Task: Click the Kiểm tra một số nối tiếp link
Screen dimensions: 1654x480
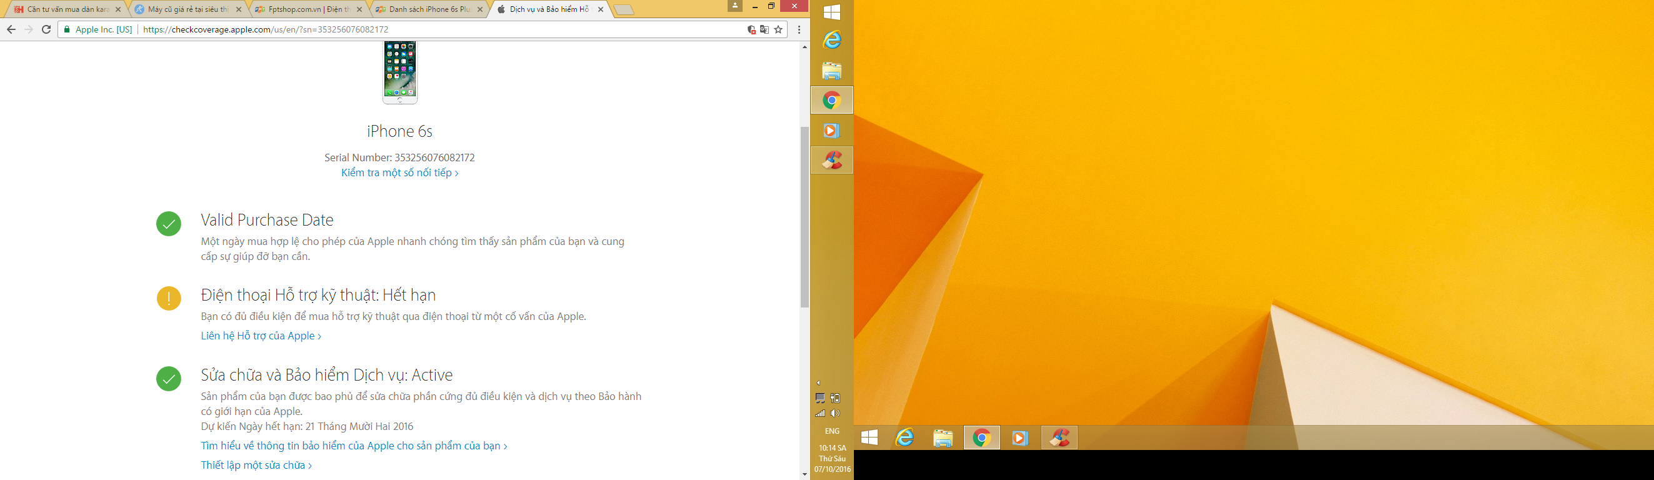Action: tap(399, 172)
